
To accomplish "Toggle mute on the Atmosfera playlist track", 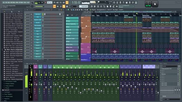I will click(90, 58).
